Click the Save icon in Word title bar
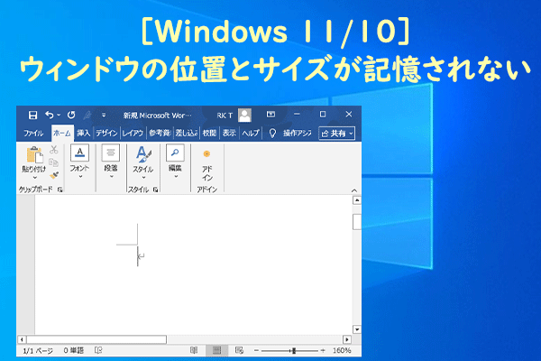The width and height of the screenshot is (541, 361). [32, 115]
